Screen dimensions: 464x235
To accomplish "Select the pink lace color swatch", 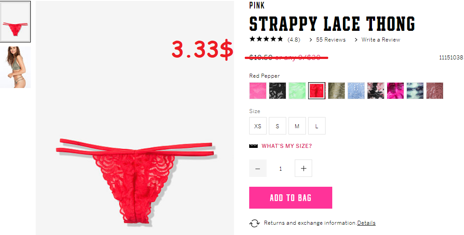I will click(258, 91).
